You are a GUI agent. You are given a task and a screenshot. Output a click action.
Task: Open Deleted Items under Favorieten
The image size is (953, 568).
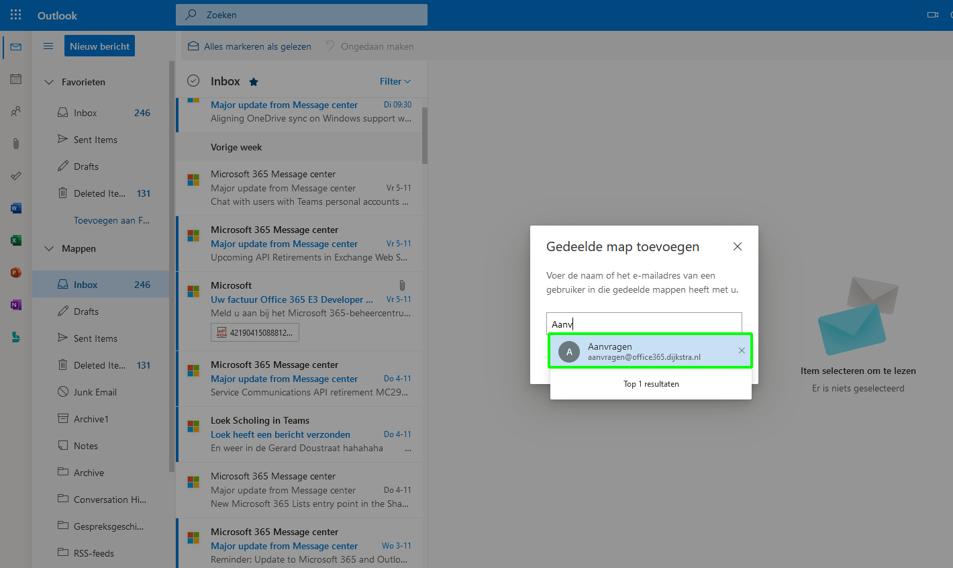(101, 193)
